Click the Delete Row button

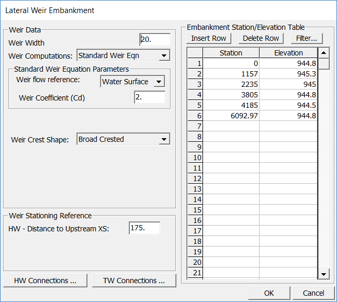(261, 38)
